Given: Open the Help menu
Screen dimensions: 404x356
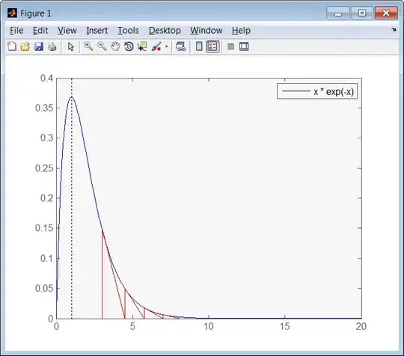Looking at the screenshot, I should pos(241,31).
